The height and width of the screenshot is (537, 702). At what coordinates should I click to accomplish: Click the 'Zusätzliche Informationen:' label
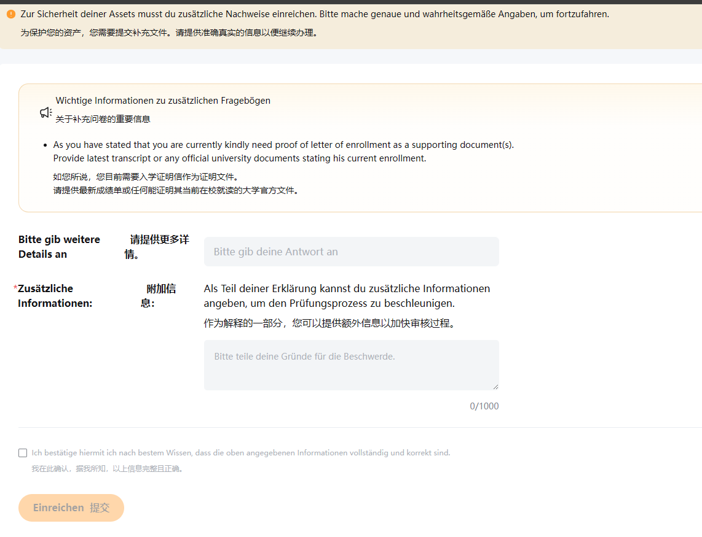pyautogui.click(x=55, y=296)
